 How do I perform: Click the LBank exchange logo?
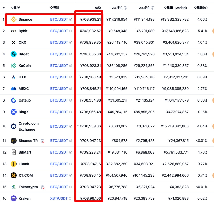tap(14, 164)
